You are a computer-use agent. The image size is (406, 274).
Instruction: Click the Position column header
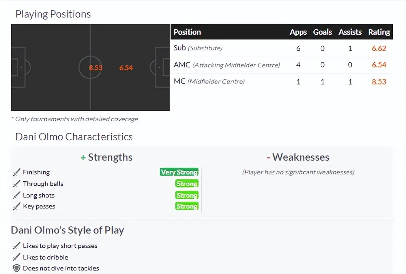pyautogui.click(x=187, y=32)
